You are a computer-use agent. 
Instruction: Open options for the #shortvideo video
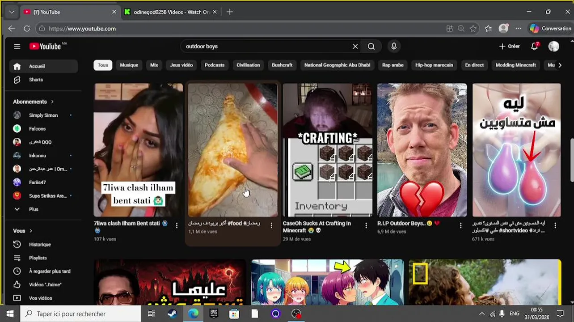(x=556, y=225)
